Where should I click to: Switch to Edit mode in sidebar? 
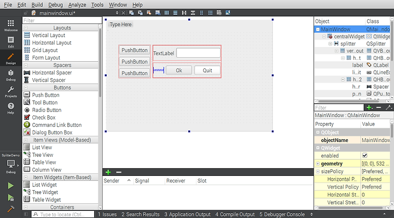coord(10,42)
